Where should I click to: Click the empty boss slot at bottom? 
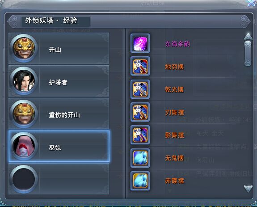(59, 179)
